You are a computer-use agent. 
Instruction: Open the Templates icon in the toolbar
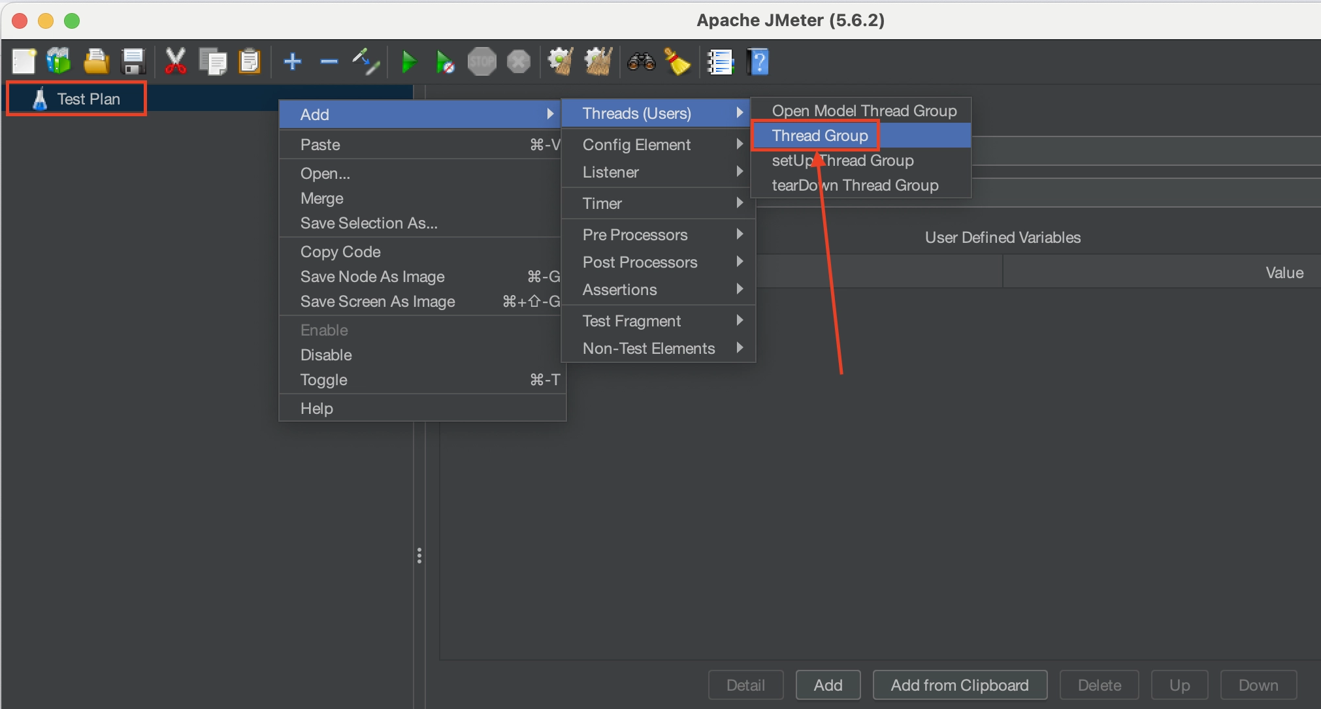tap(59, 62)
